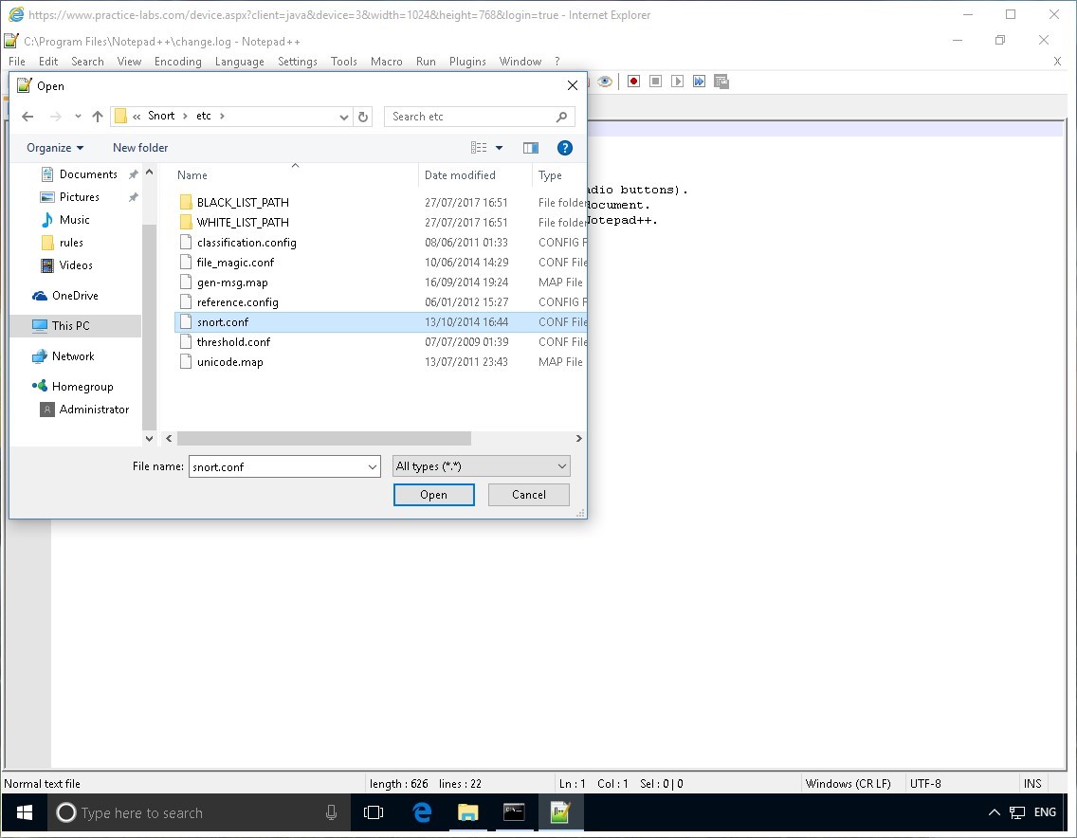Click the Playback macro icon

pos(677,82)
